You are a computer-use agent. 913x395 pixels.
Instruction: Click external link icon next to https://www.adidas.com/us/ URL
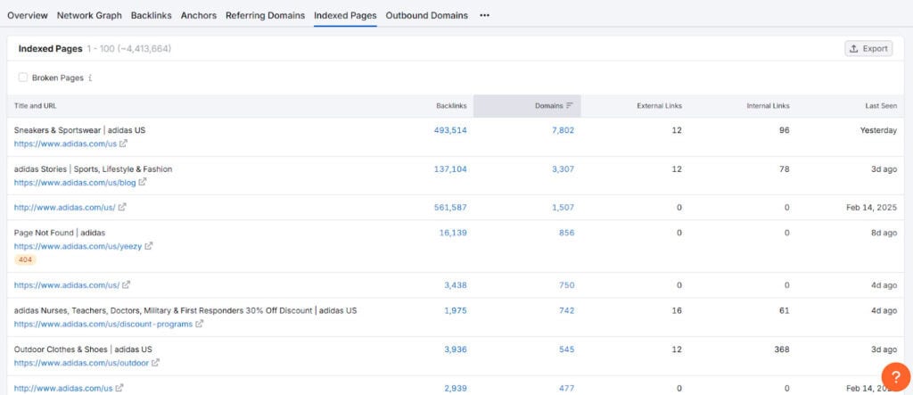click(x=127, y=285)
